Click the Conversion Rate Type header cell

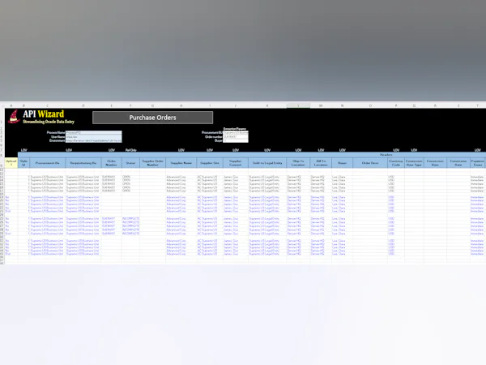coord(414,163)
